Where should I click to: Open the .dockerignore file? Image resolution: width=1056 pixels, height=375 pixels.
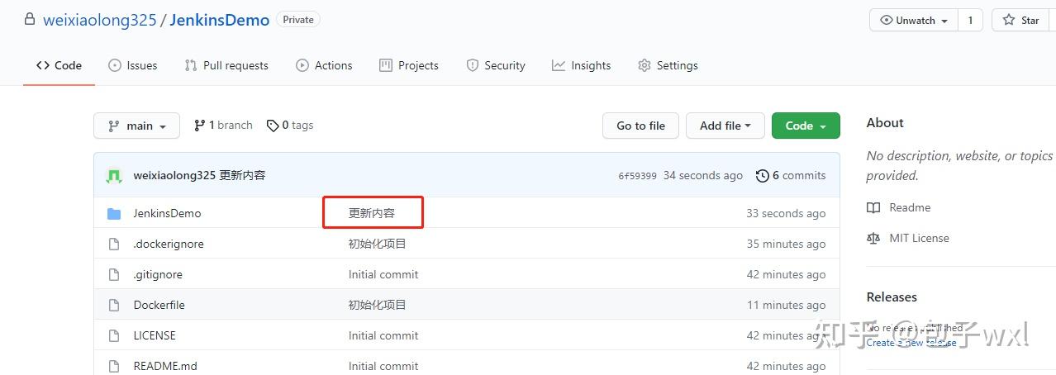click(x=169, y=244)
